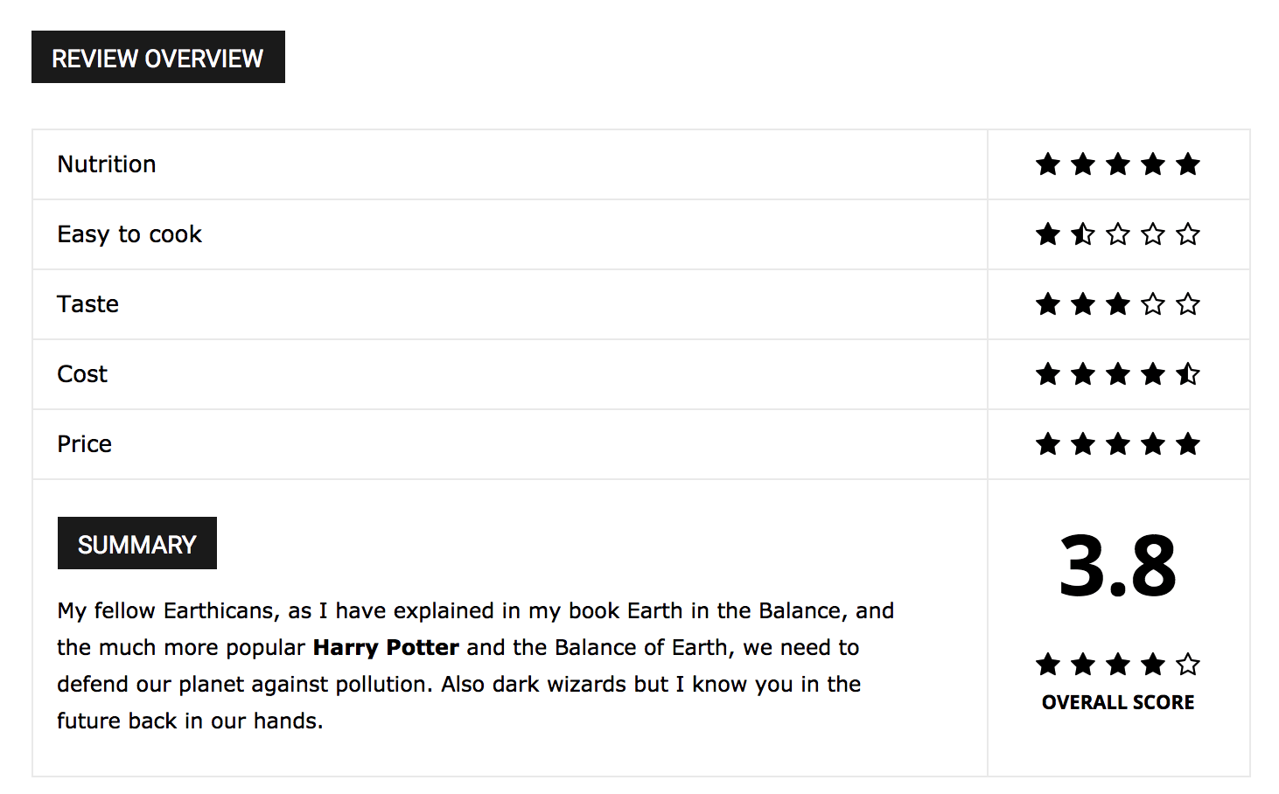Click the first star in the Cost row

coord(1048,374)
